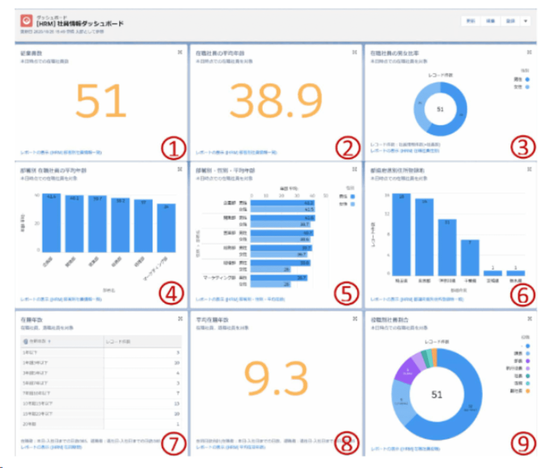Expand the prefecture address count chart widget
Viewport: 557px width, 468px height.
[529, 169]
